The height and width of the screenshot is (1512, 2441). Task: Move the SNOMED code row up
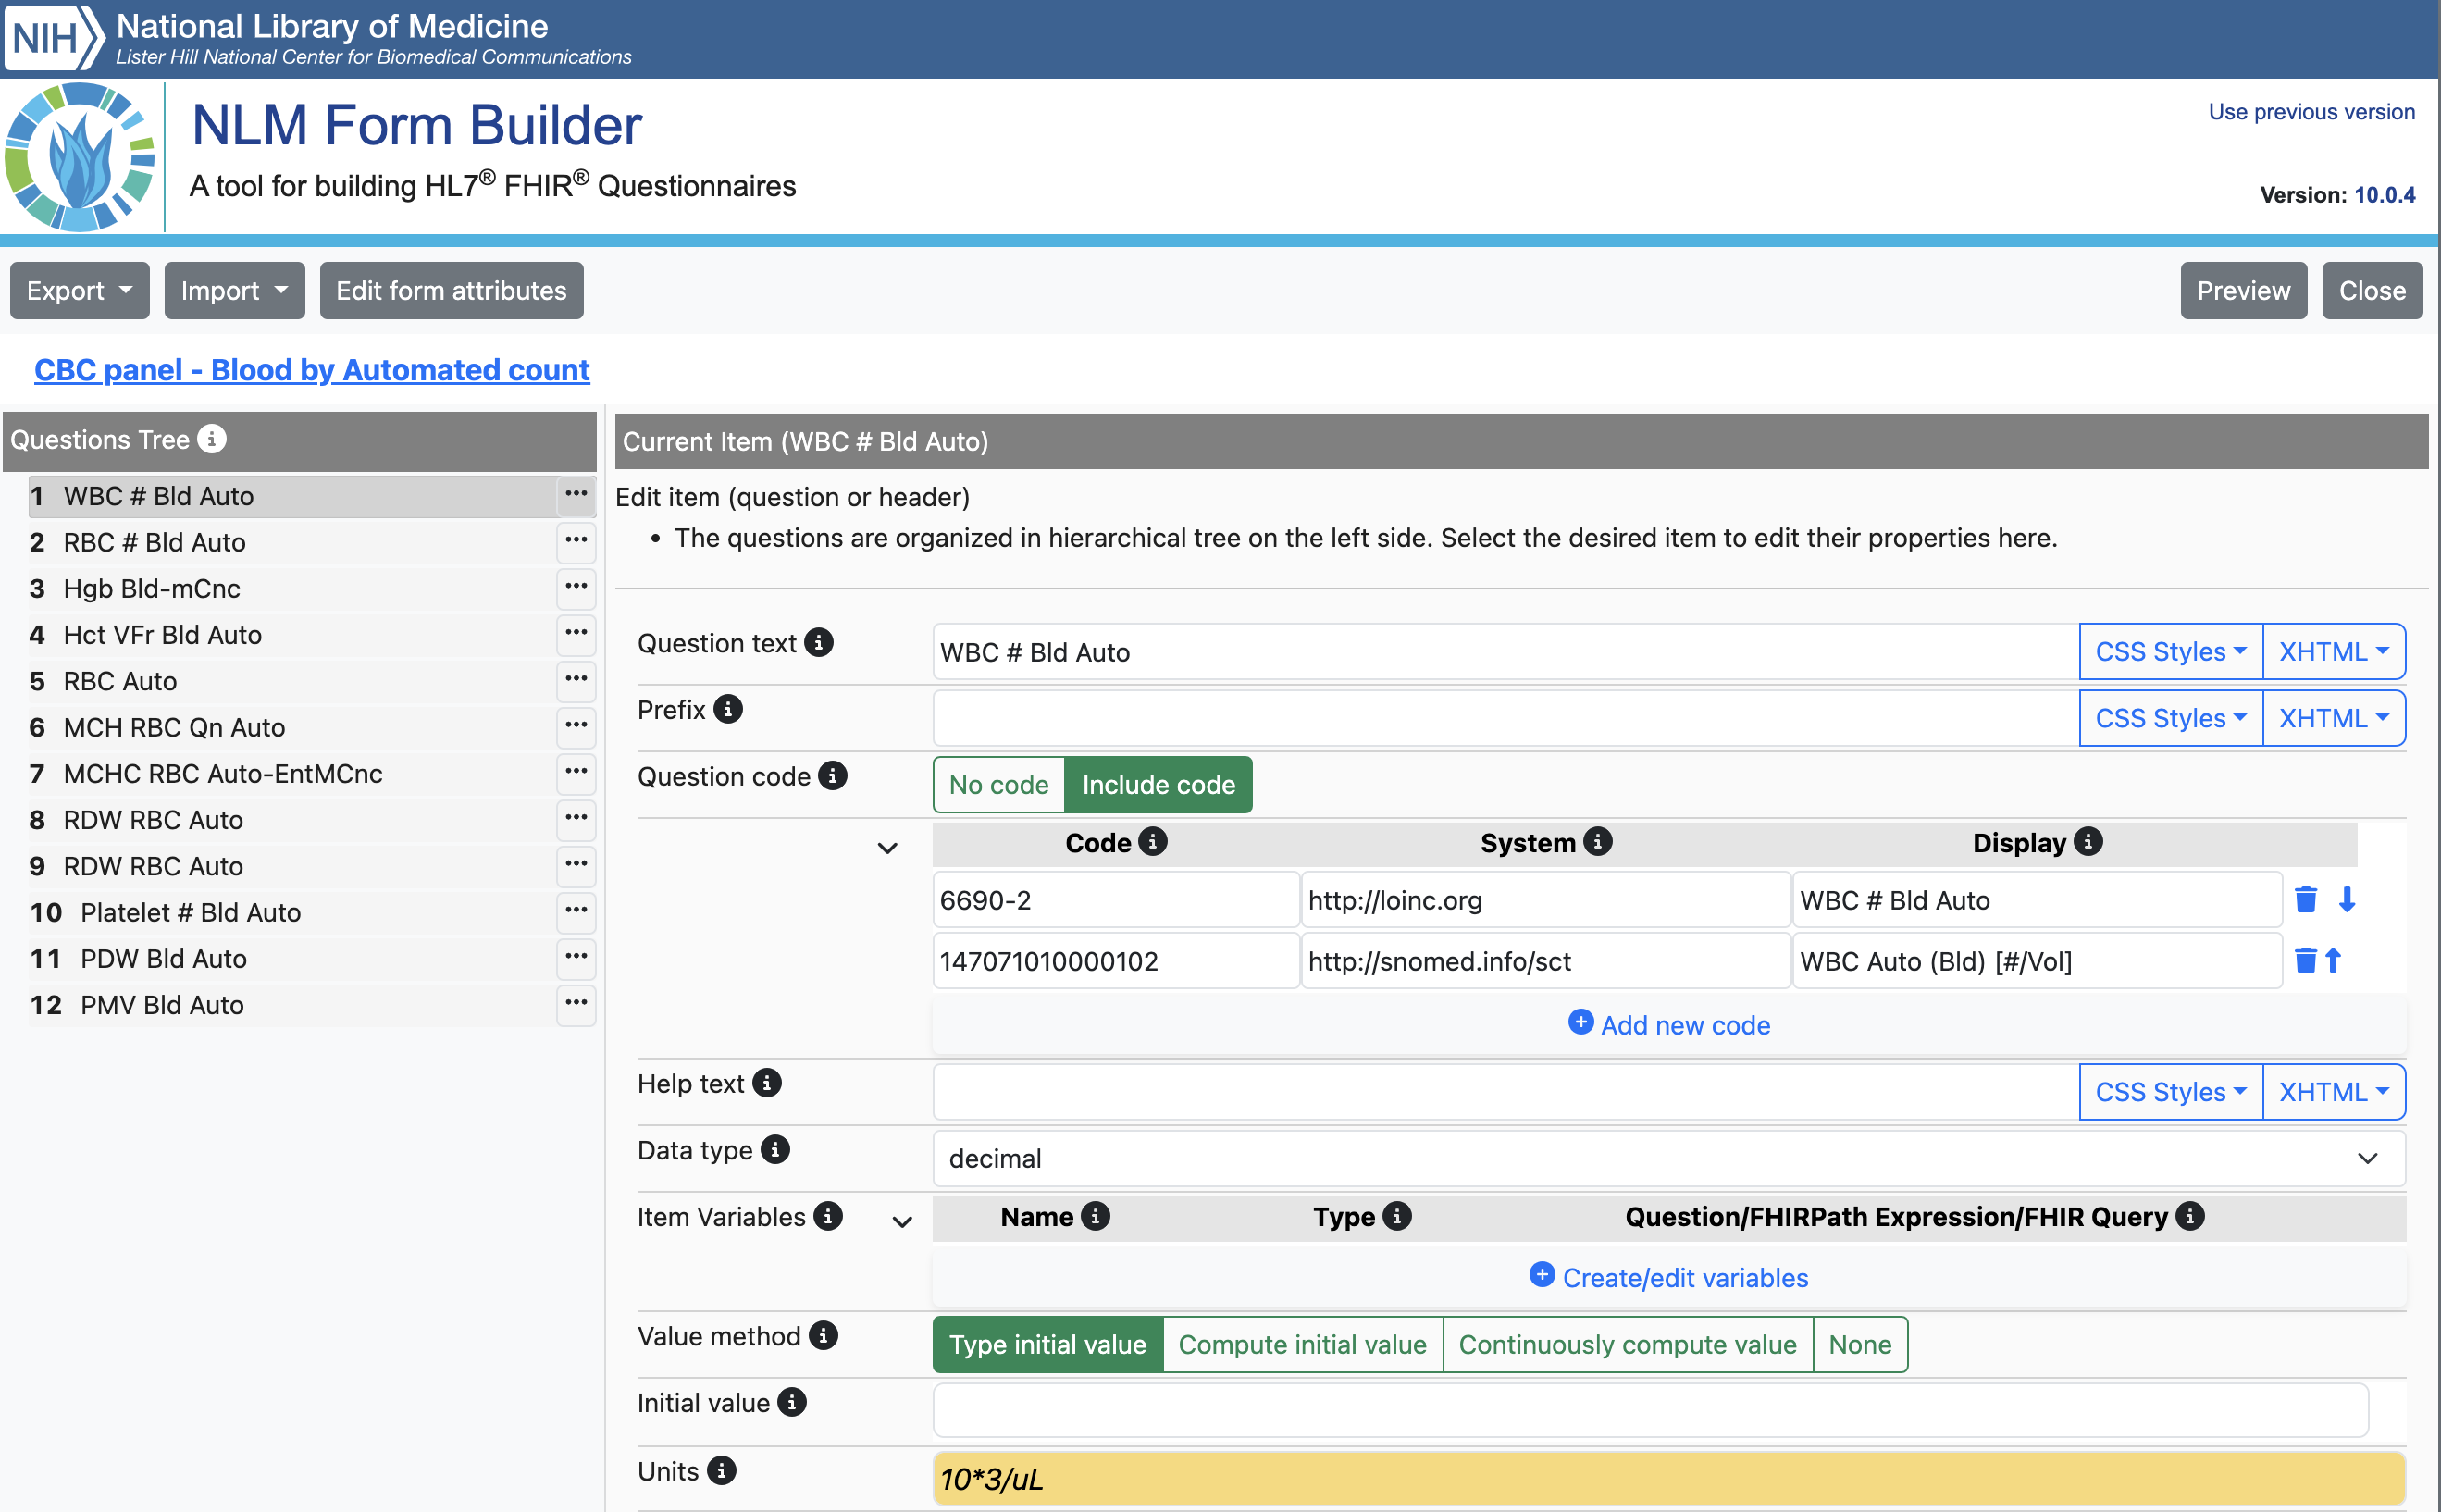(x=2333, y=961)
